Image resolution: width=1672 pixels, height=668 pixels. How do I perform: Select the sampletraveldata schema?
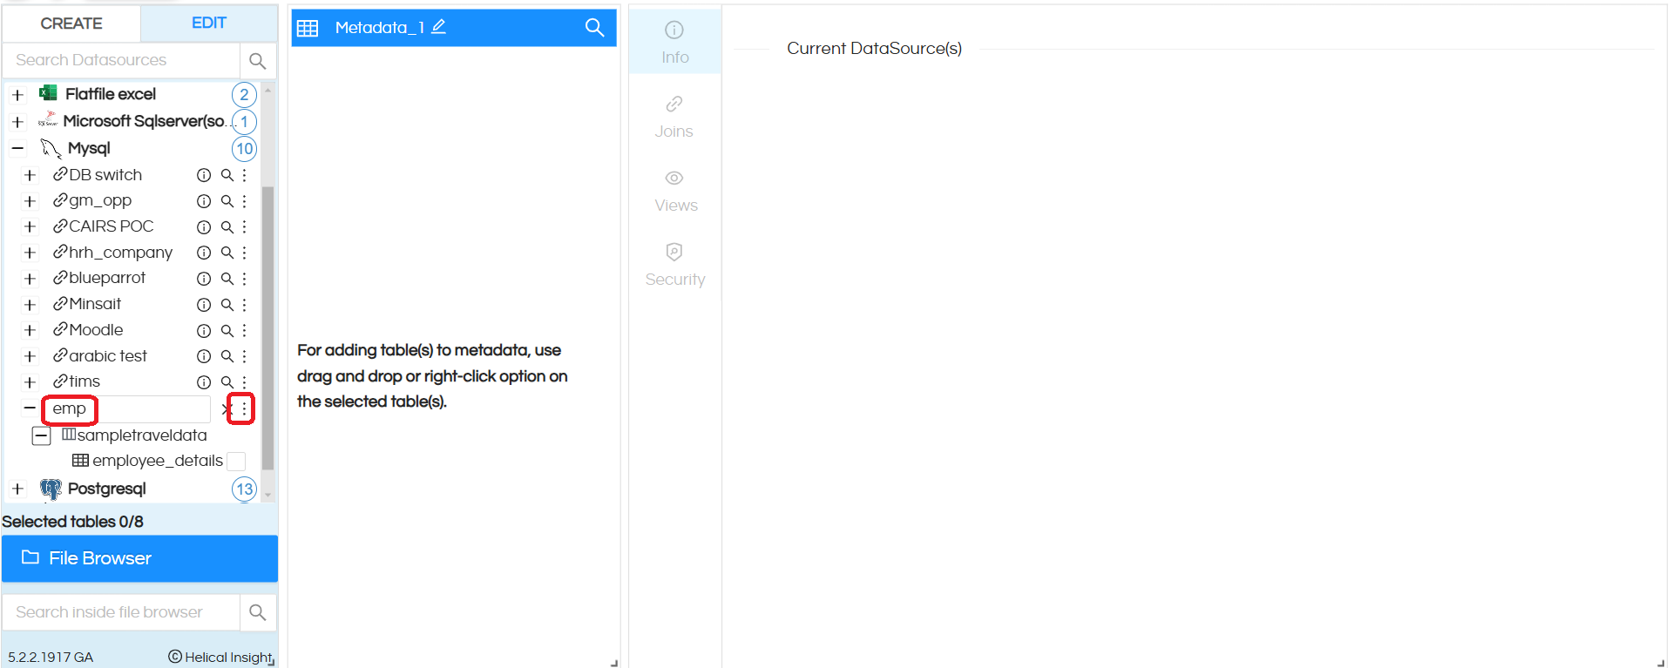click(x=134, y=435)
